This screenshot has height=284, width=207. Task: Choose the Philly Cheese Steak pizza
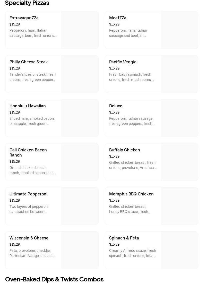[x=29, y=62]
